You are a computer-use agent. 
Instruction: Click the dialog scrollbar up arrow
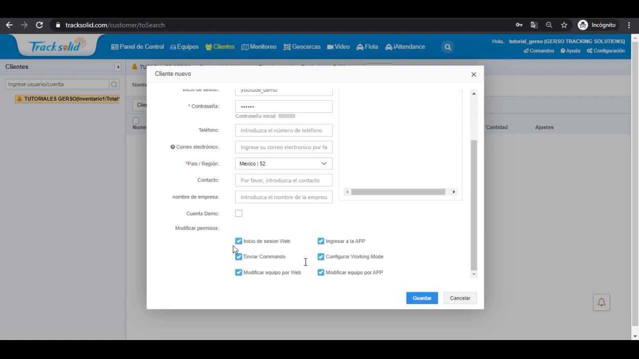[474, 94]
